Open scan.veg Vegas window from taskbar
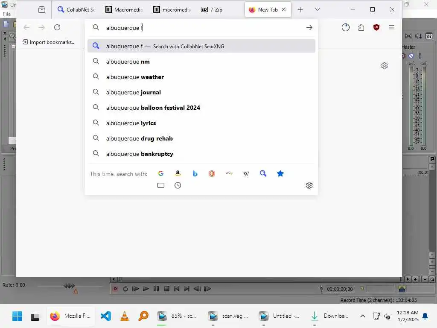Image resolution: width=437 pixels, height=328 pixels. pos(229,316)
